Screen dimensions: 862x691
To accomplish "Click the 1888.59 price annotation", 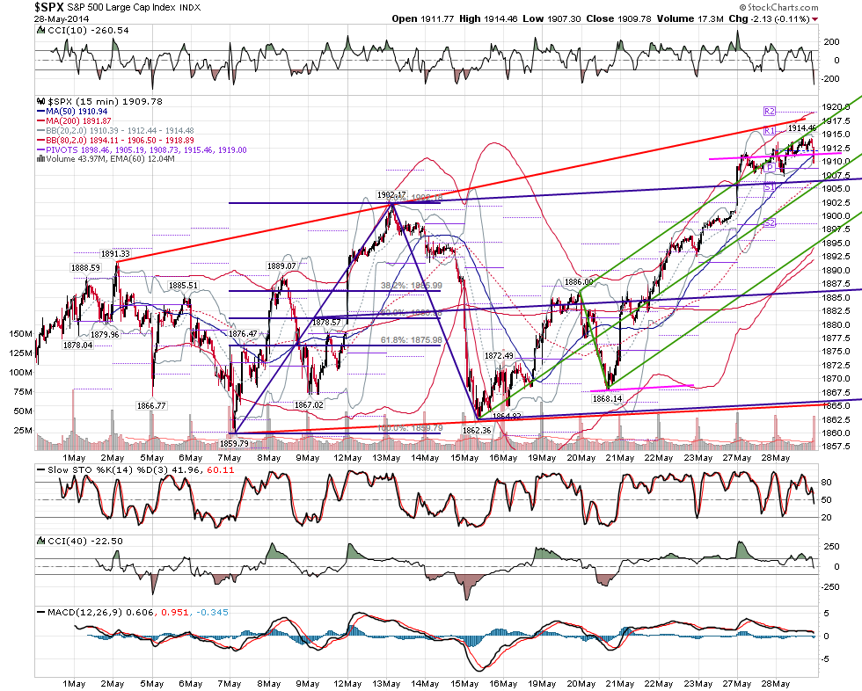I will (x=86, y=267).
